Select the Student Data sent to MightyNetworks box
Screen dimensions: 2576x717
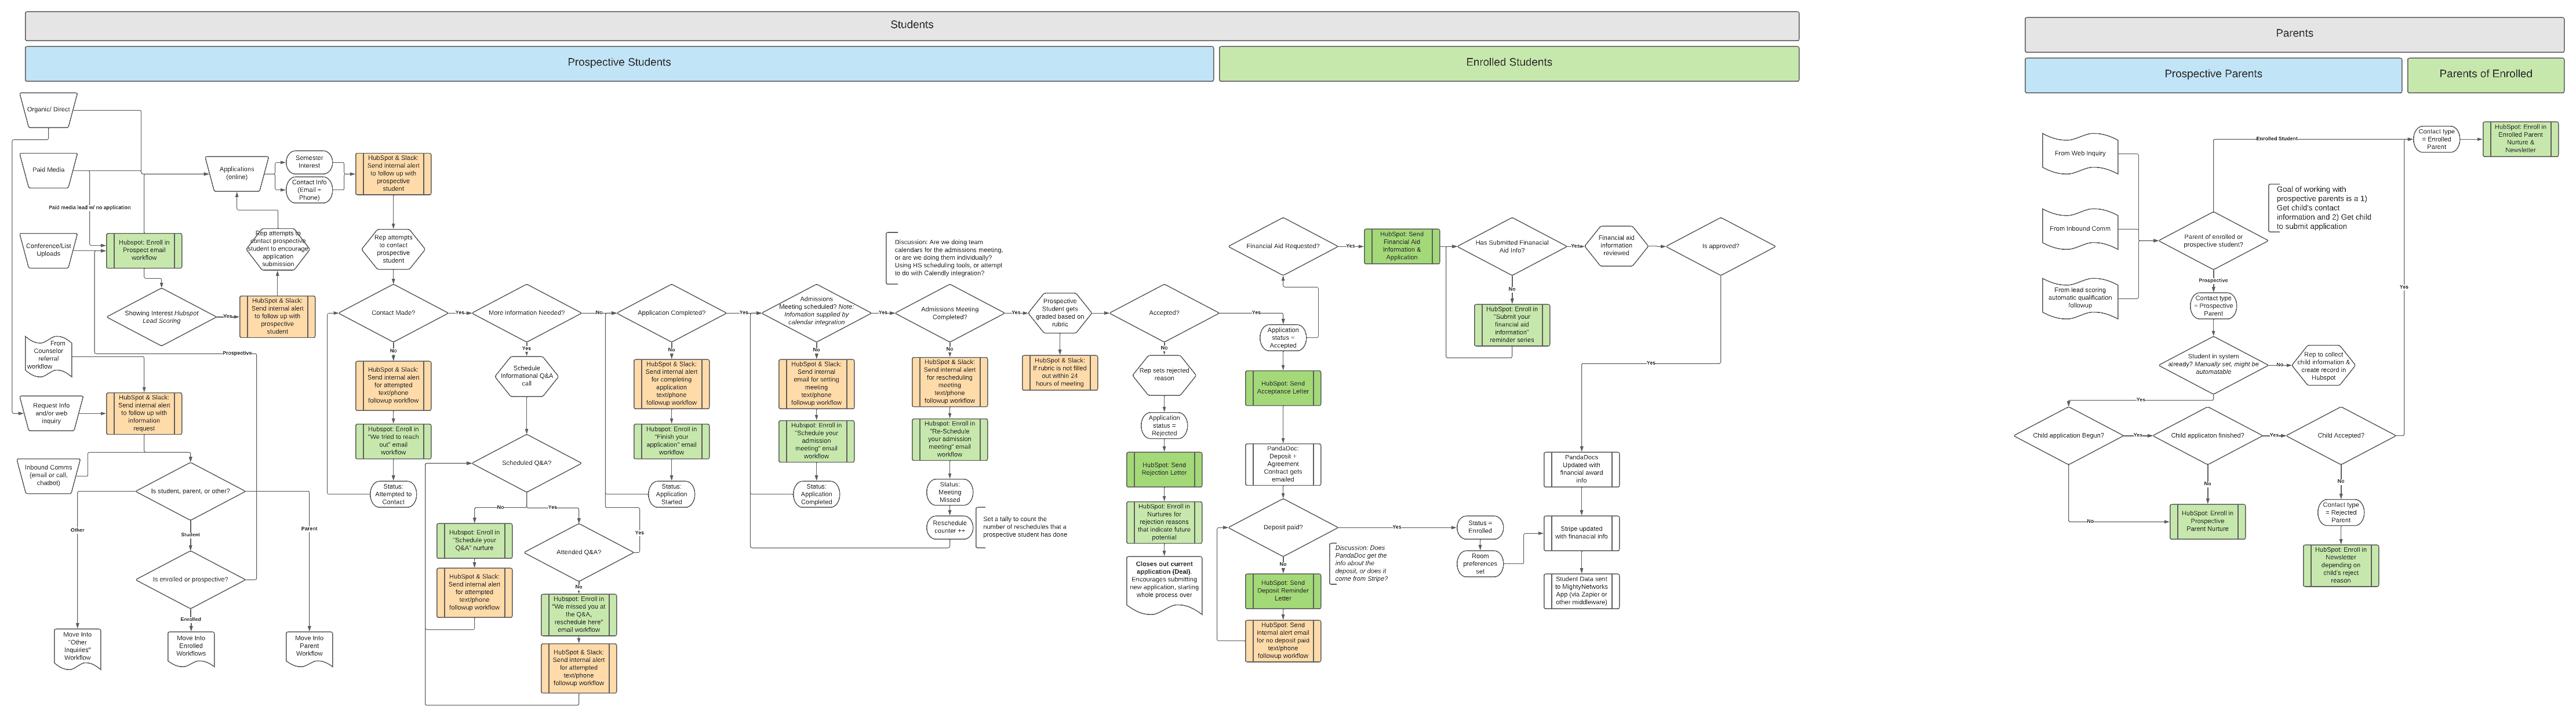pos(1581,591)
